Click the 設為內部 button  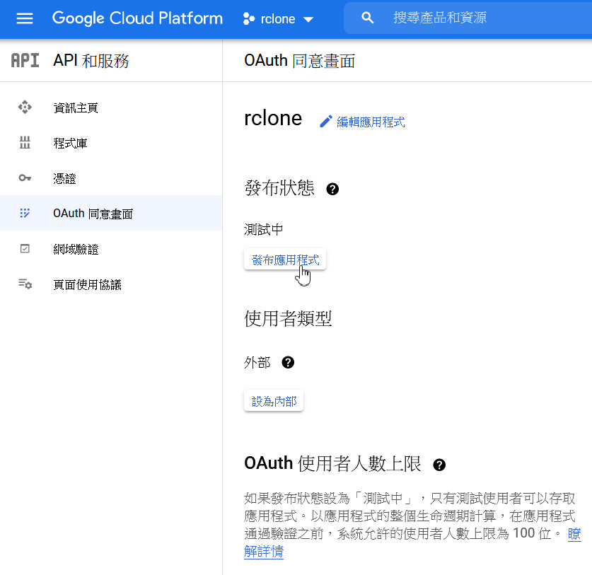tap(274, 400)
